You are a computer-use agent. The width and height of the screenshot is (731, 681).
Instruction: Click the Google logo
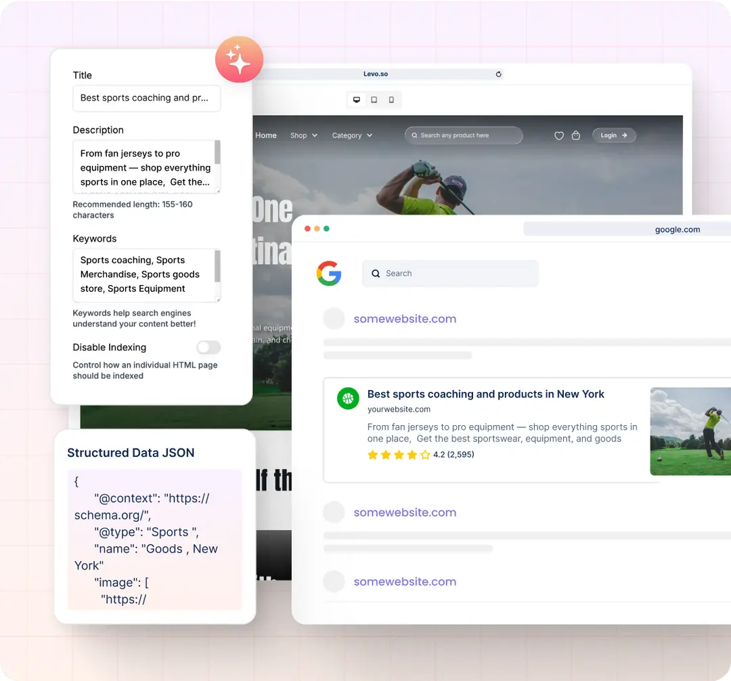coord(329,273)
